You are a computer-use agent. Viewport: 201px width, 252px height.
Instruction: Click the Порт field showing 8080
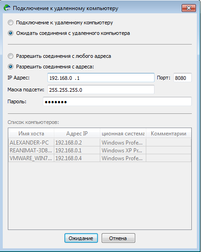tap(183, 78)
